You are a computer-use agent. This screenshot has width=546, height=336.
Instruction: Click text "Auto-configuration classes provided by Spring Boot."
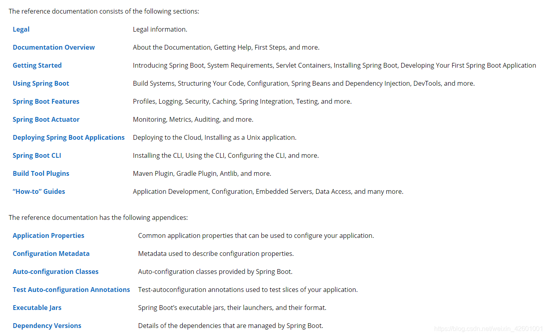point(215,272)
